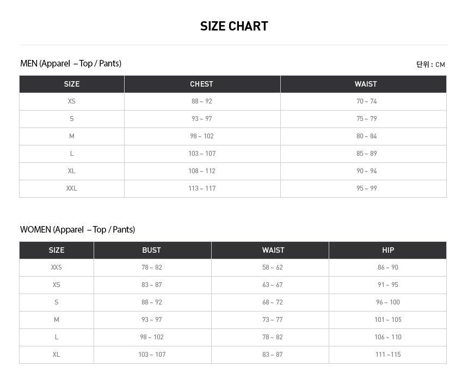Select women's bust range 103 ~ 107

152,355
